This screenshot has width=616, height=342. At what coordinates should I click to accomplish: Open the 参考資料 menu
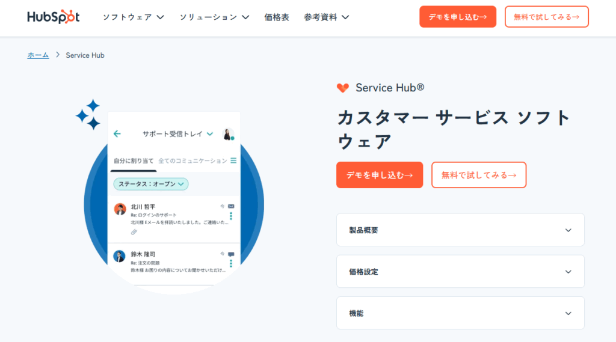[x=327, y=17]
